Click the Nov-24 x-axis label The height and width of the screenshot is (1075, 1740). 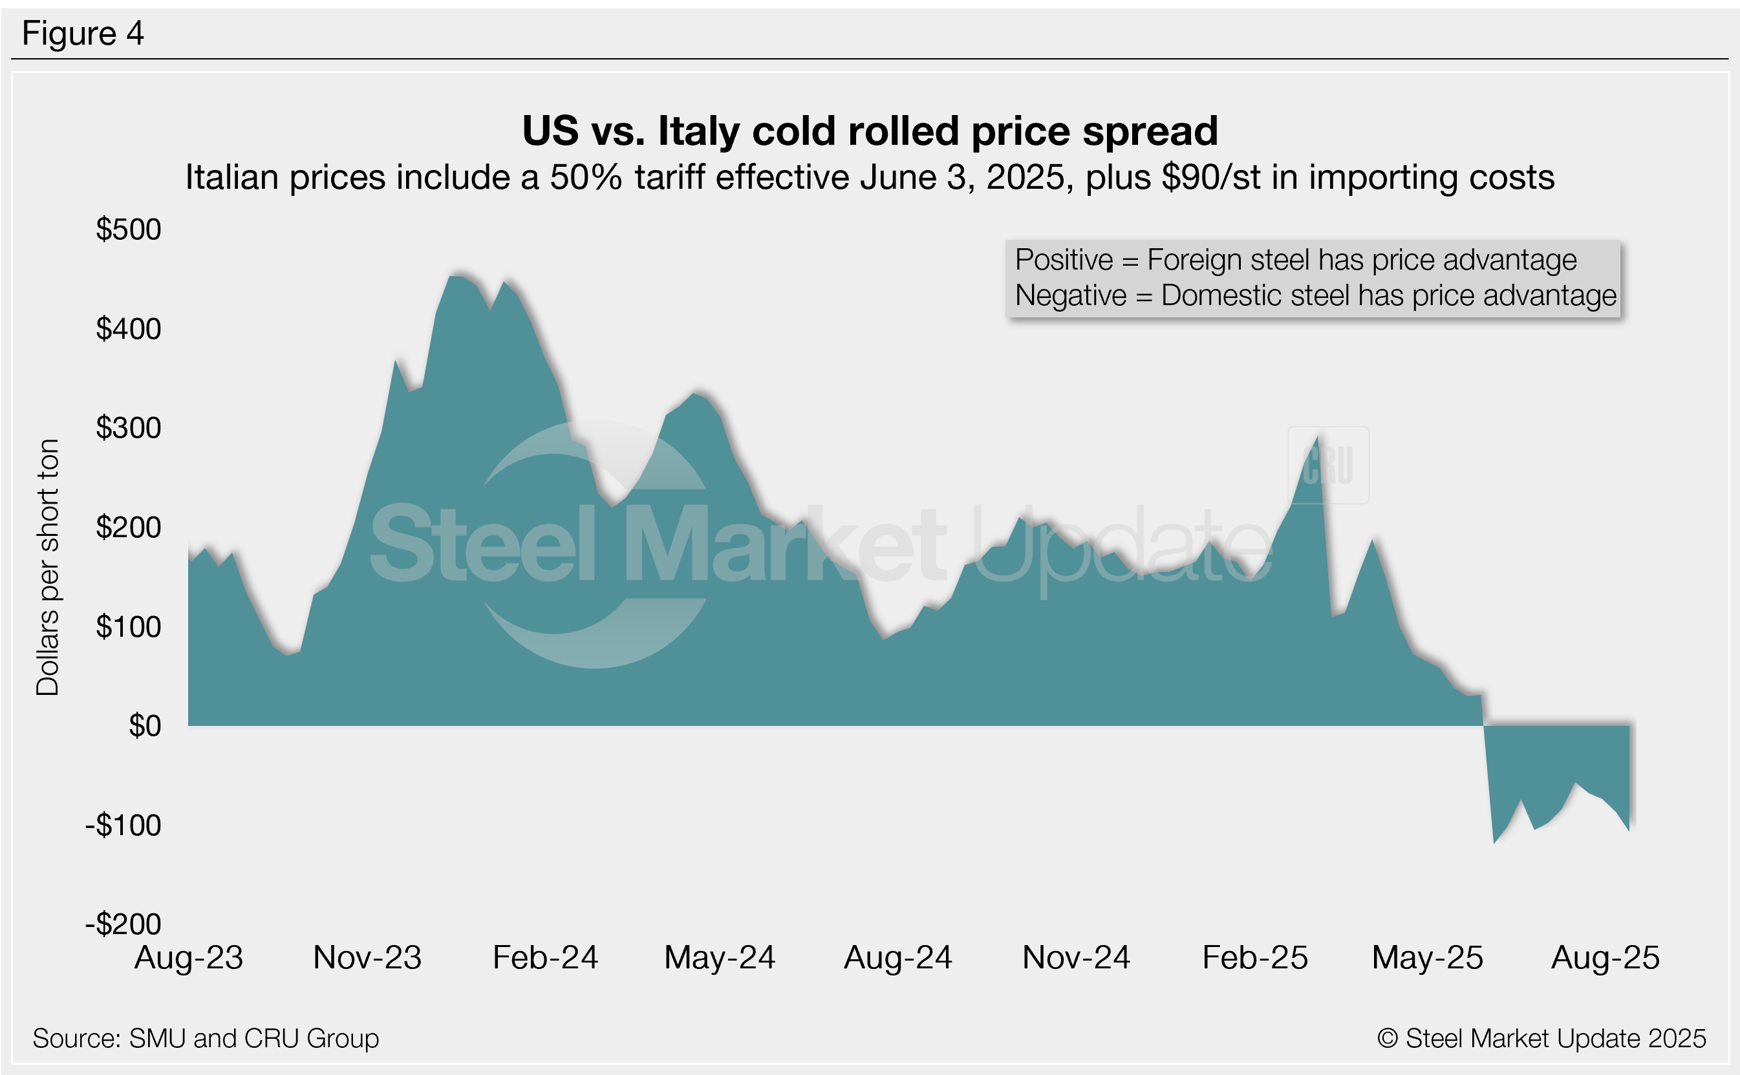(x=1075, y=958)
